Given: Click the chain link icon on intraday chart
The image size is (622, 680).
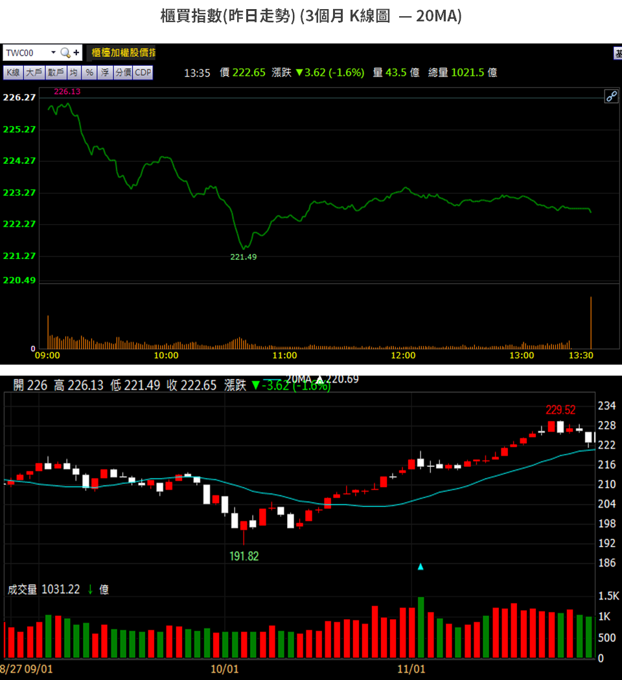Looking at the screenshot, I should coord(612,96).
